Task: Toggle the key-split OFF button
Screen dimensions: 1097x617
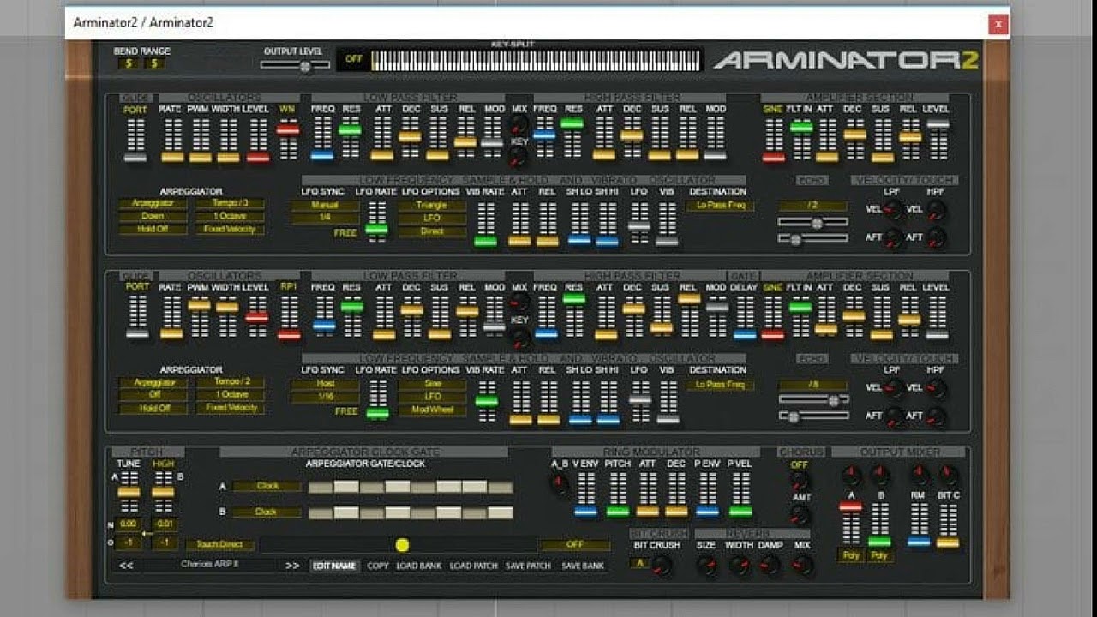Action: point(353,60)
